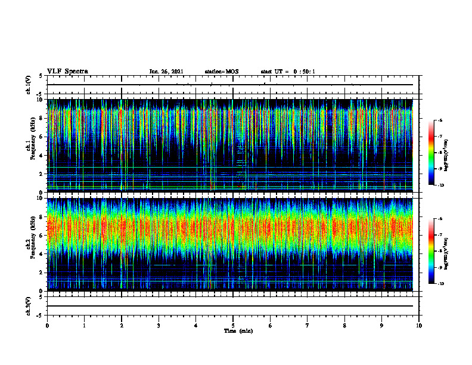Click the "-6" label on ch.1 colorbar

tap(440, 120)
